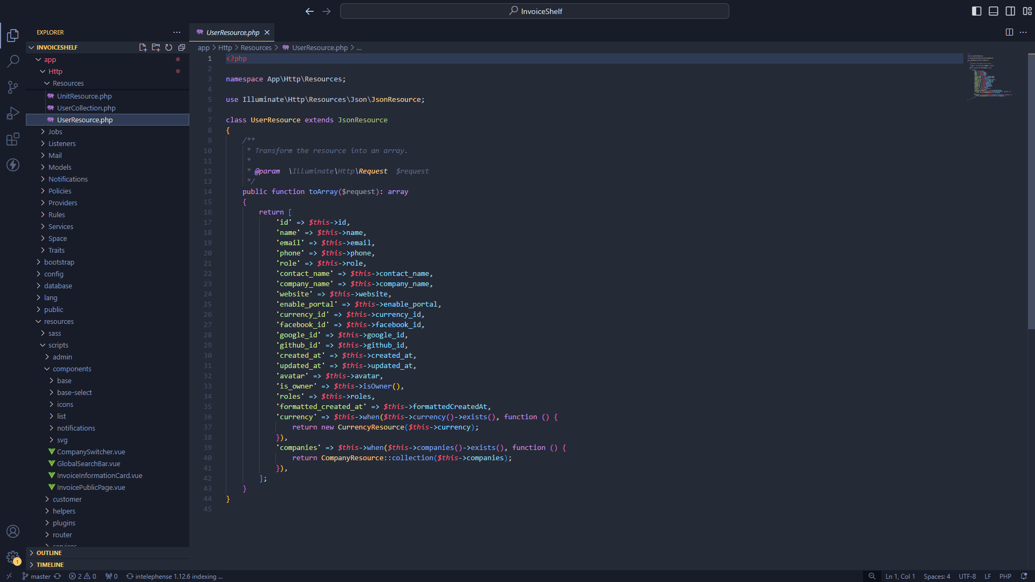Click the Extensions icon in activity bar

(x=13, y=139)
